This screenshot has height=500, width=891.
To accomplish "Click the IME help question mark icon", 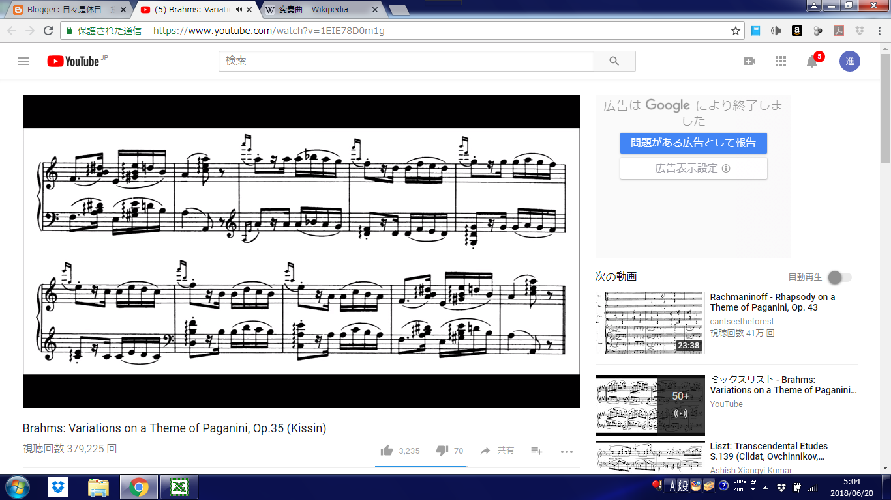I will pyautogui.click(x=723, y=486).
